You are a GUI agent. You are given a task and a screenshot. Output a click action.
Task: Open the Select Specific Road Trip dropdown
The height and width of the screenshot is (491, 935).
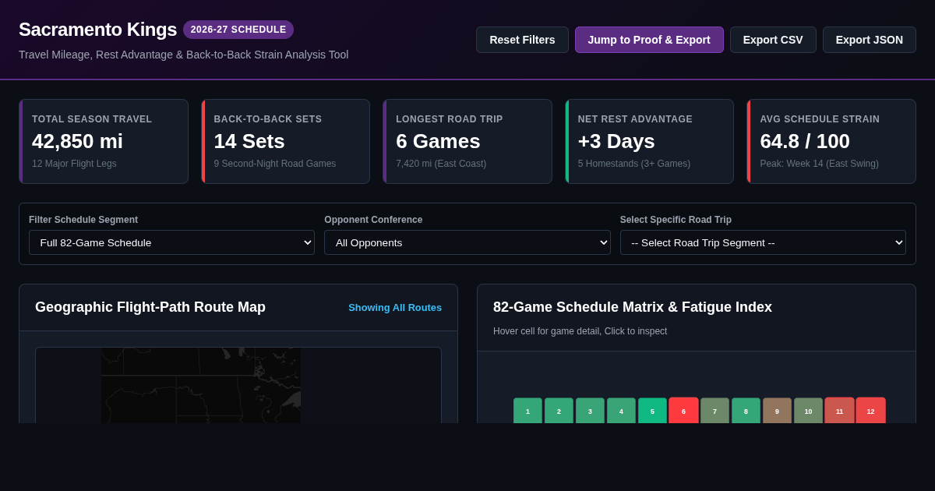(763, 242)
